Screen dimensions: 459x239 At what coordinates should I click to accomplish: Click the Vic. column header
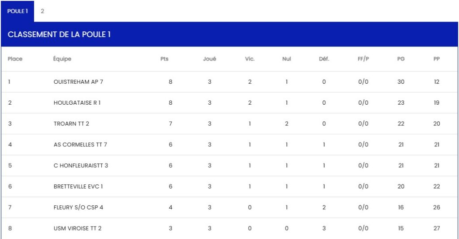[250, 59]
